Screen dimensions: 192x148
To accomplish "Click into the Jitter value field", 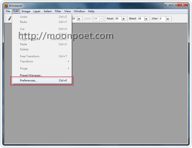I will (x=162, y=19).
